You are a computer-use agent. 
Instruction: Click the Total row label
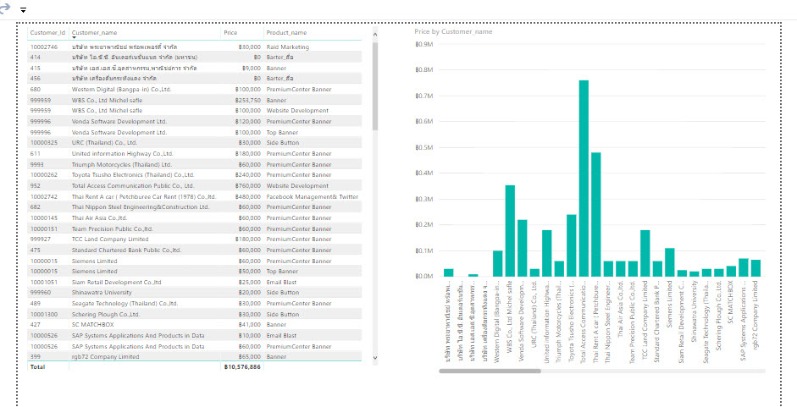click(37, 366)
